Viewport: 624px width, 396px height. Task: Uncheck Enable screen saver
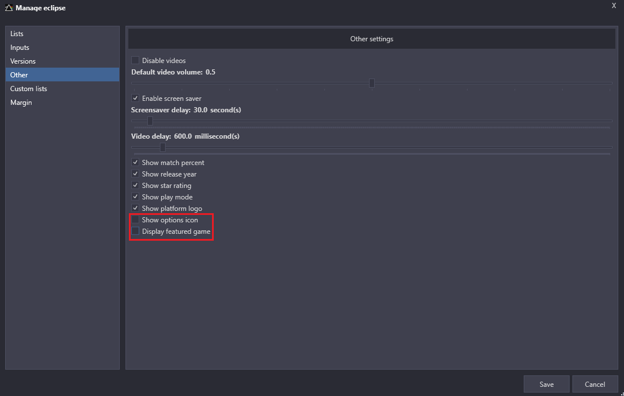[x=135, y=99]
